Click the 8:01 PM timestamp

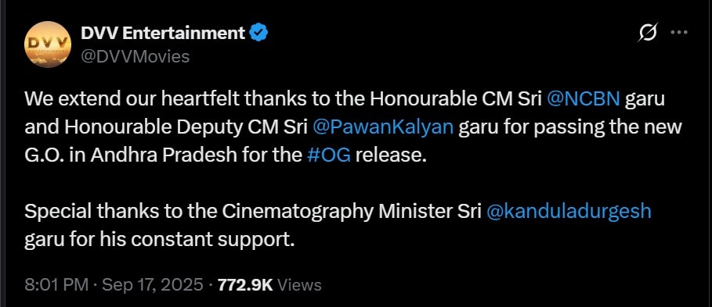[x=56, y=285]
